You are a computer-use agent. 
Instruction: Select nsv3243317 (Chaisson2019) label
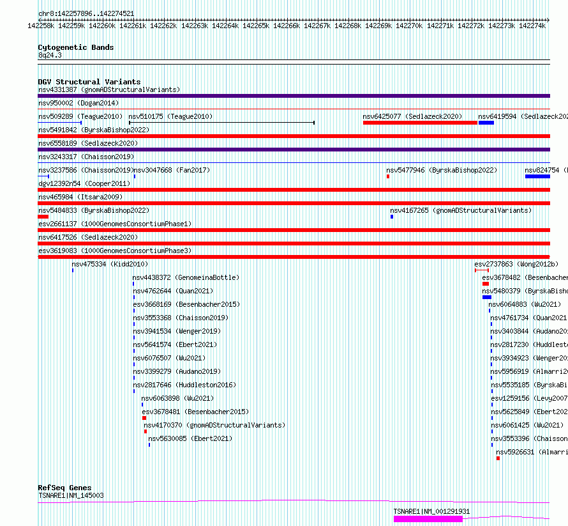pyautogui.click(x=86, y=157)
